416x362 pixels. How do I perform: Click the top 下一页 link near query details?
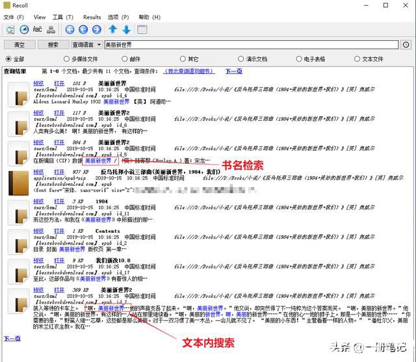[x=234, y=71]
